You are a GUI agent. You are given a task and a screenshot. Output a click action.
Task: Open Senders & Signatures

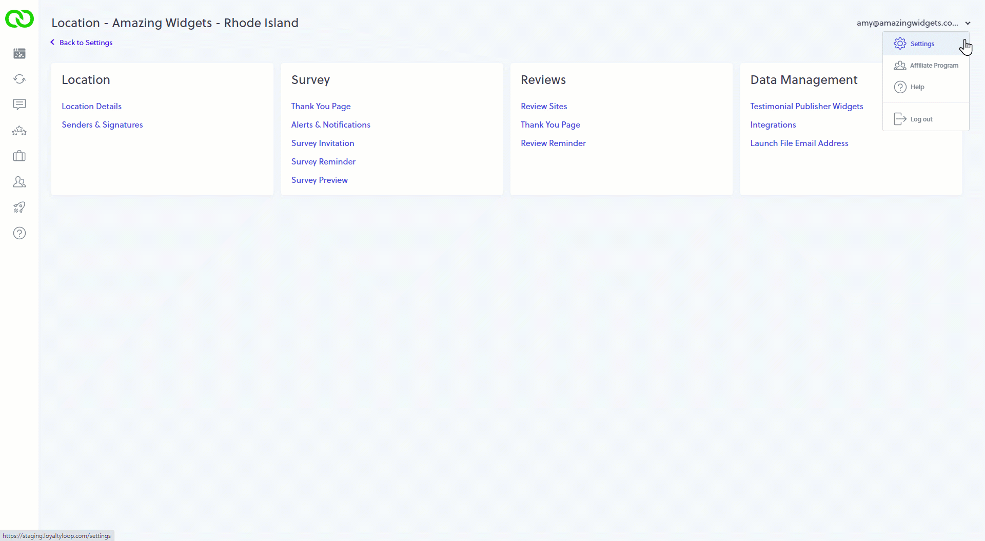pos(102,124)
